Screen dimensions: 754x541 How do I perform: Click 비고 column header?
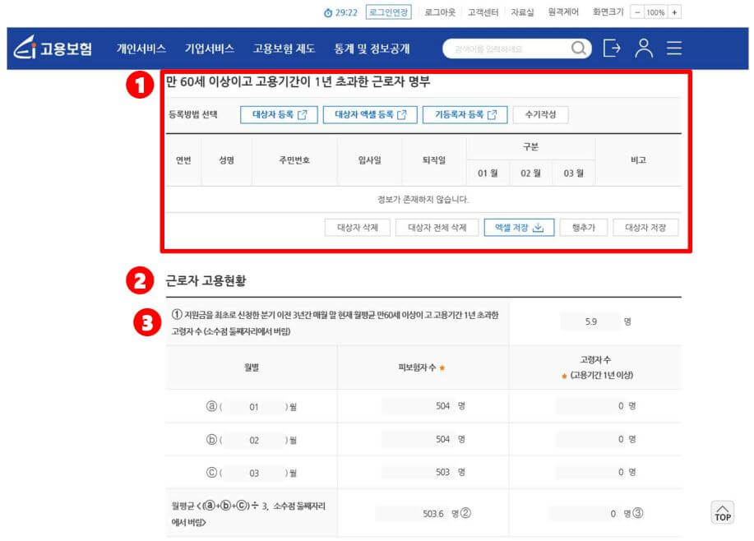(638, 160)
